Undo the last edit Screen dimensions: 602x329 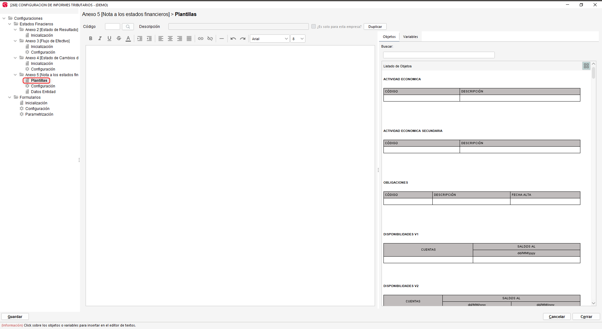233,39
